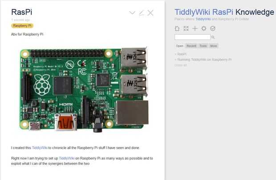Focus the sidebar search field
This screenshot has height=180, width=276.
192,37
